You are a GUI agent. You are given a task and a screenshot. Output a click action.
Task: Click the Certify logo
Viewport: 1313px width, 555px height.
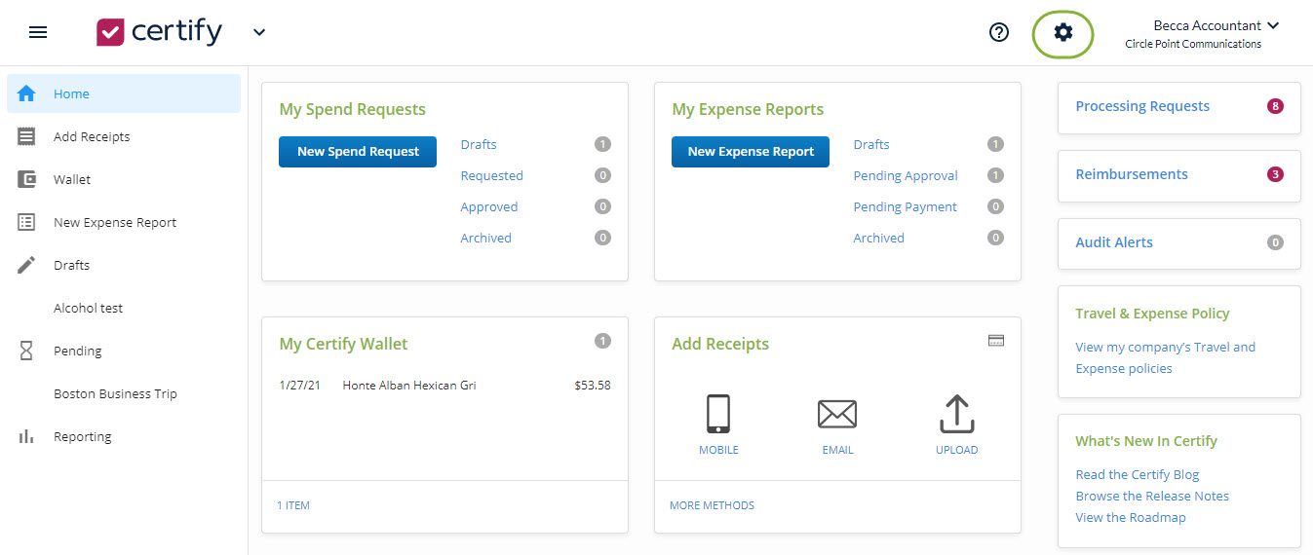[160, 32]
